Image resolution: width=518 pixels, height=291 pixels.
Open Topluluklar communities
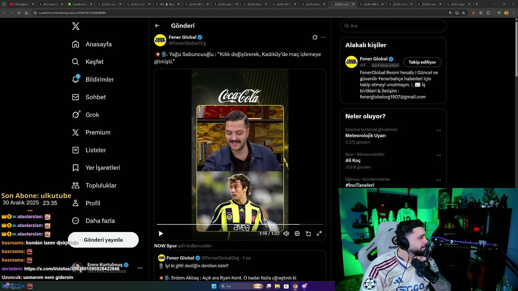coord(94,186)
